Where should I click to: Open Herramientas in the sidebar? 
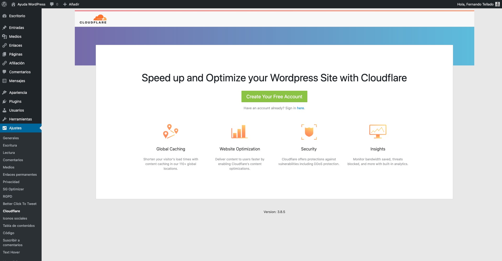(x=20, y=119)
